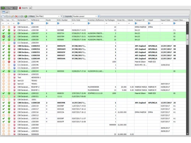
Task: Click the red circle arrow icon on row LS300352
Action: [14, 49]
